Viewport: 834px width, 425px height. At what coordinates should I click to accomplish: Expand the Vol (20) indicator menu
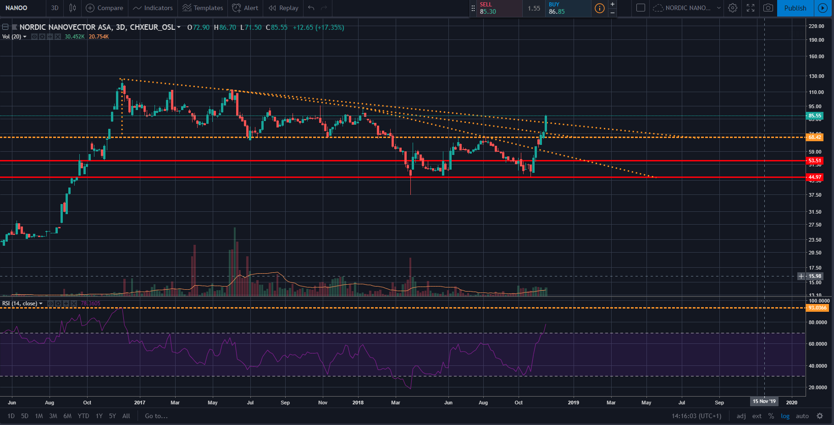tap(25, 37)
